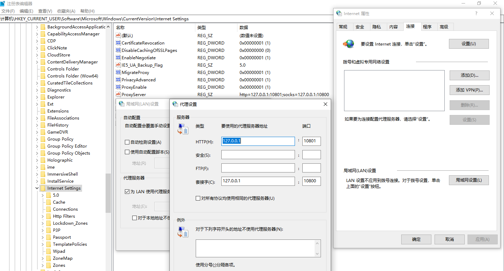Uncheck the 为 LAN 使用代理服务器 checkbox

tap(127, 192)
